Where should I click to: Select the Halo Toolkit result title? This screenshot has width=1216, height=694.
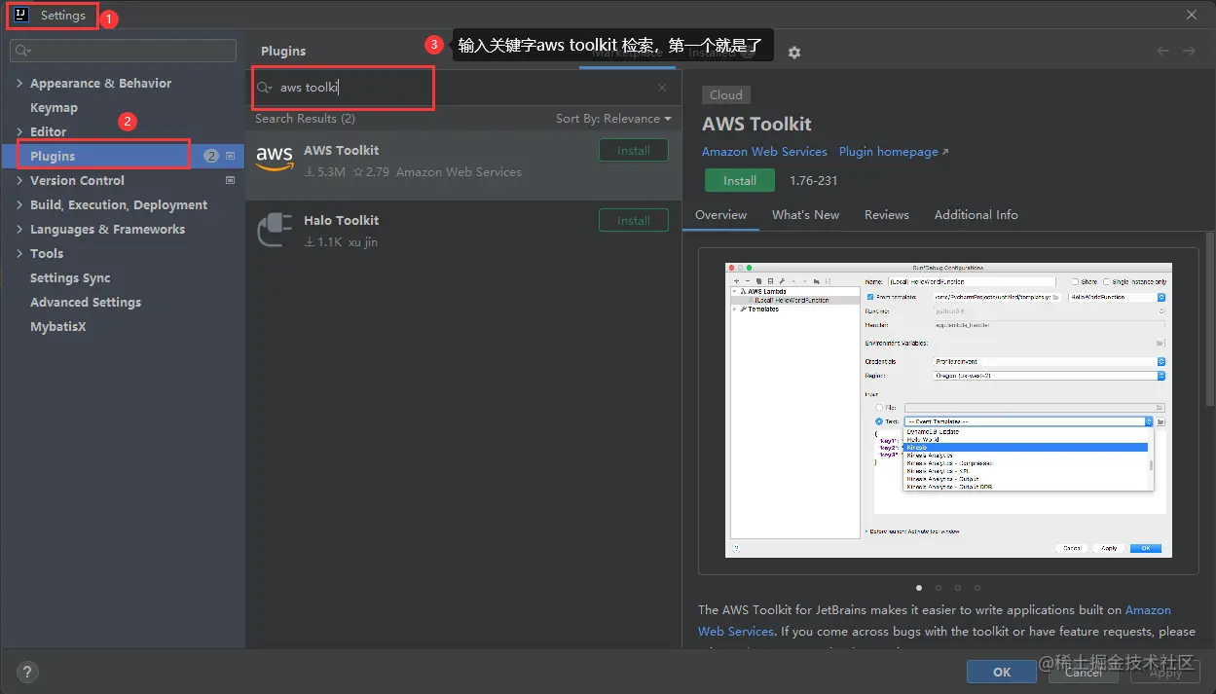point(341,220)
